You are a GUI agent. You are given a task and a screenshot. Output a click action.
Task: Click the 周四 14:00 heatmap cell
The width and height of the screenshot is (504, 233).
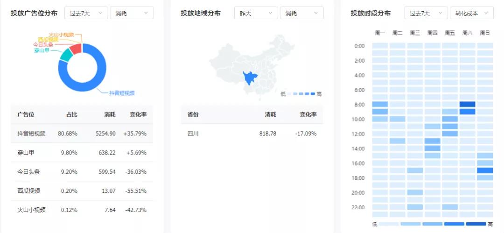pyautogui.click(x=433, y=148)
